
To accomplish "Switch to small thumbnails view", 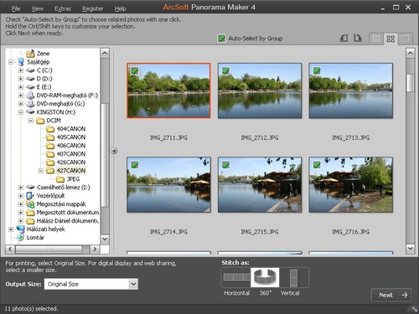I will click(376, 39).
